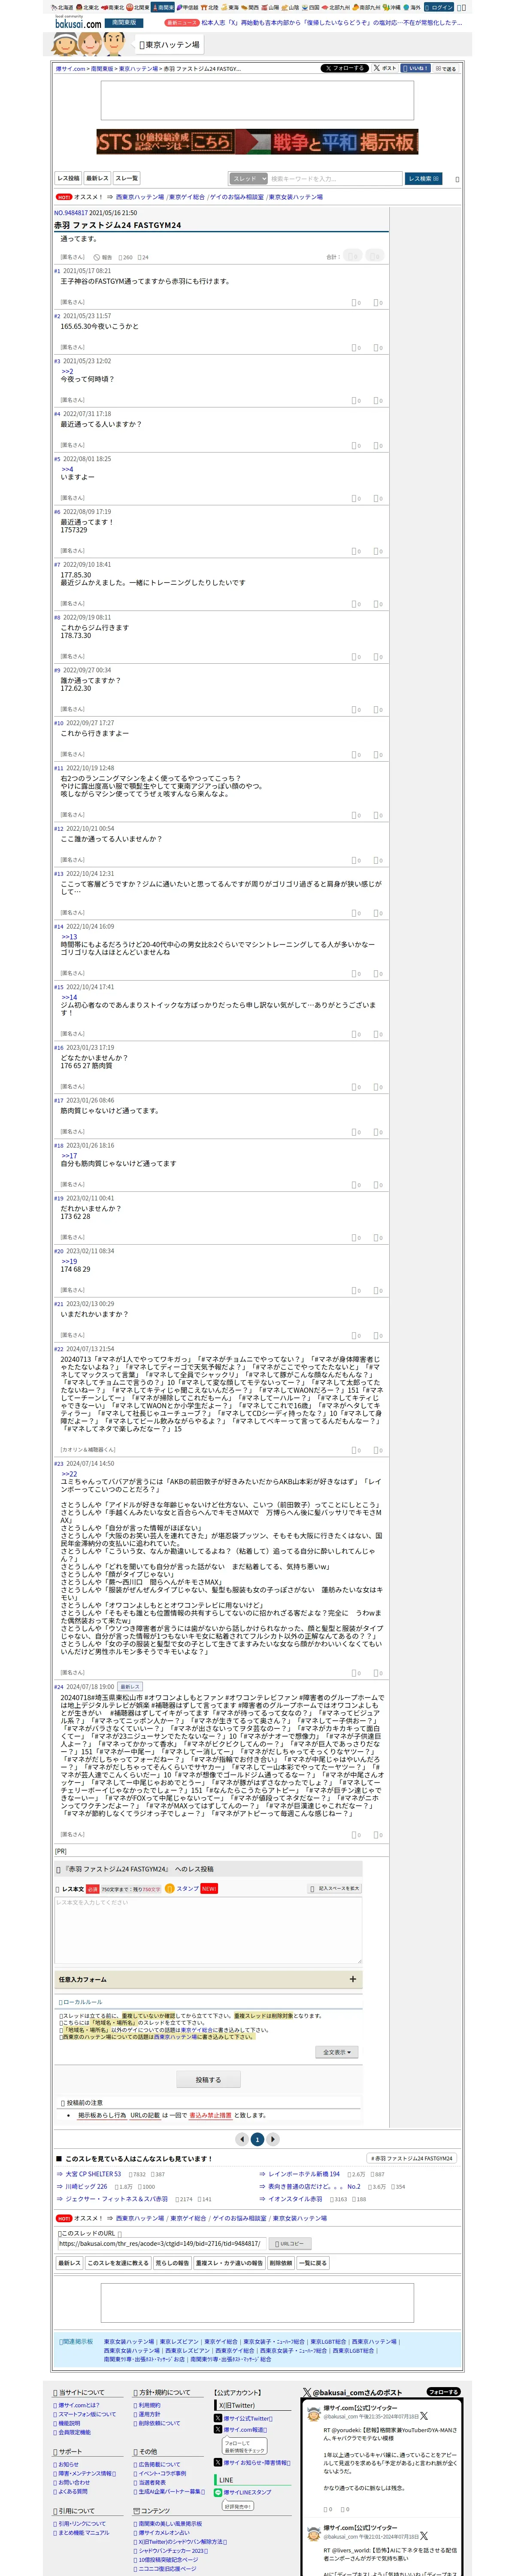Click the ログイン button
Viewport: 515px width, 2576px height.
[x=440, y=7]
